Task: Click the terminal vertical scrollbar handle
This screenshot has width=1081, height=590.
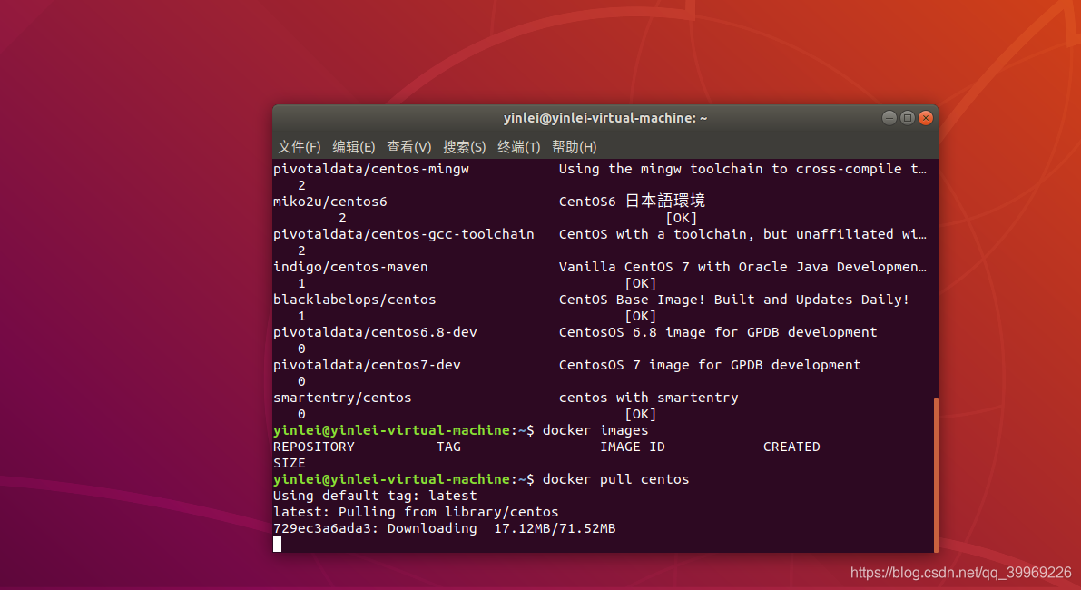Action: click(x=936, y=475)
